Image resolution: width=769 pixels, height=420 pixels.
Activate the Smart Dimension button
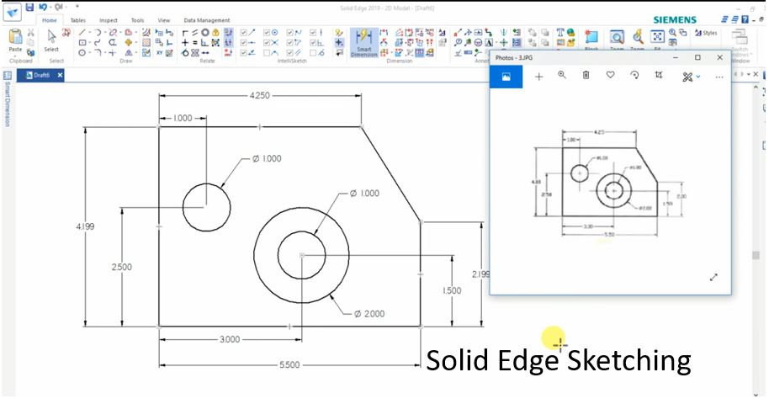point(364,43)
